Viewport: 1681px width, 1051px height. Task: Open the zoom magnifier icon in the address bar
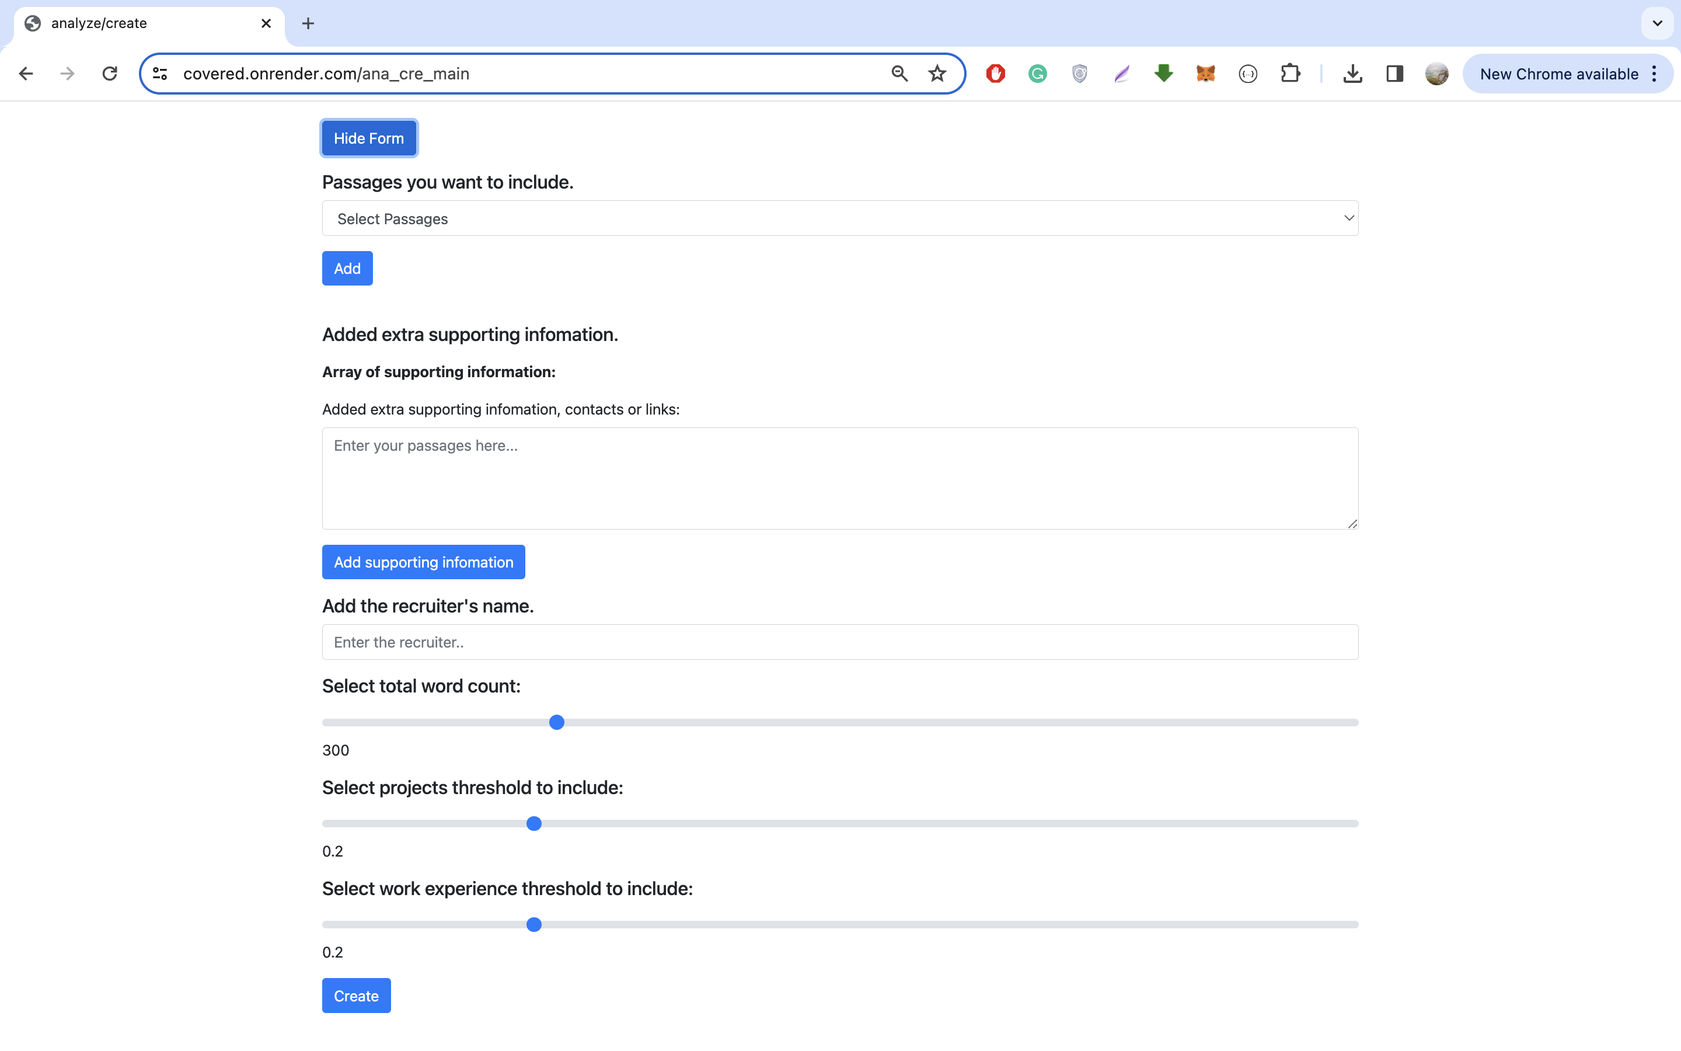[899, 74]
